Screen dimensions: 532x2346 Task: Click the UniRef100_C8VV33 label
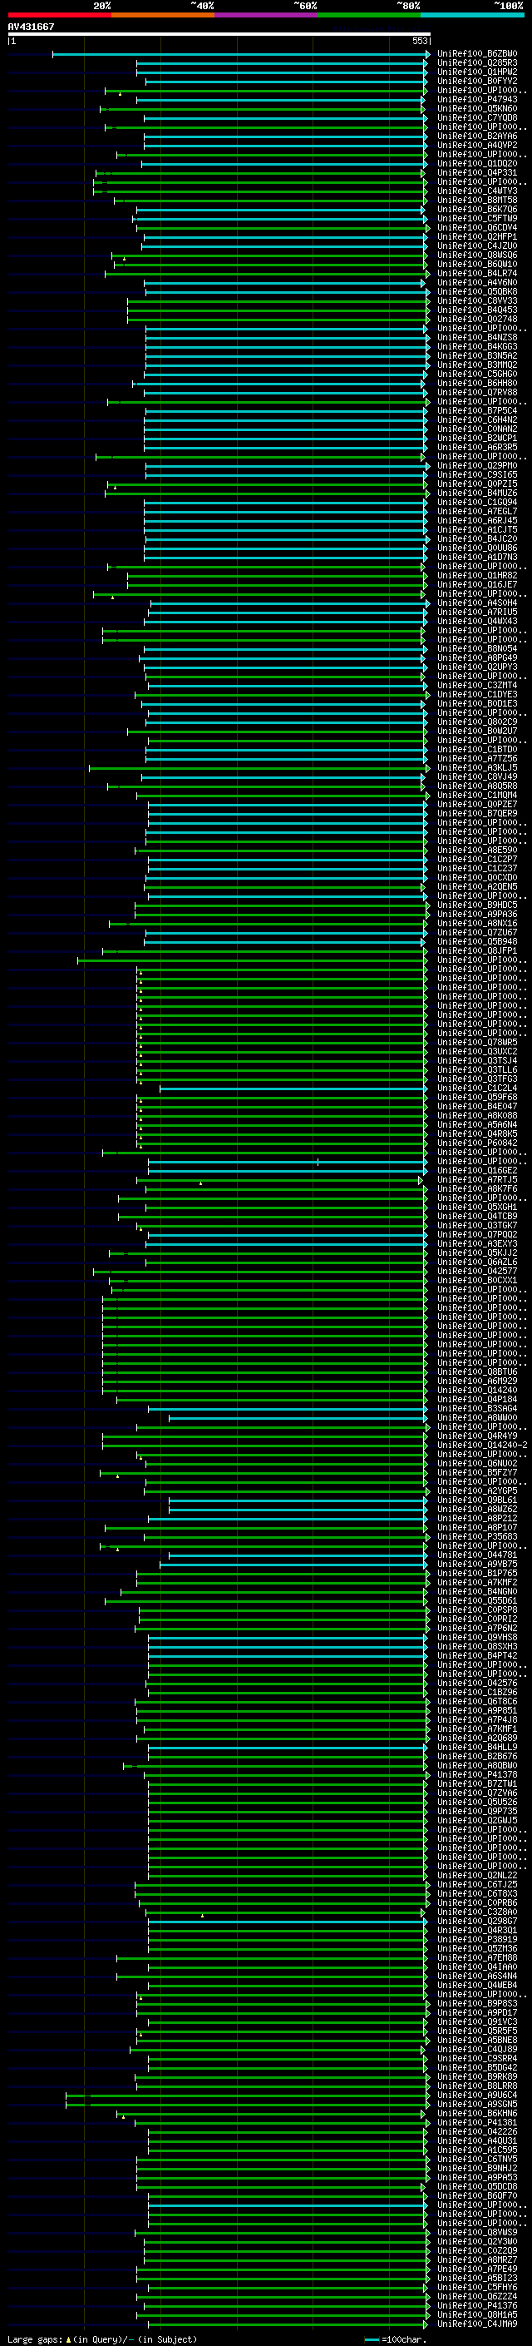tap(477, 300)
